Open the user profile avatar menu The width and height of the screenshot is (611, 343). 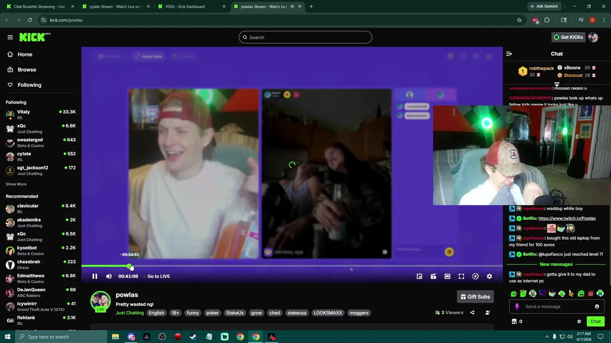(x=593, y=37)
